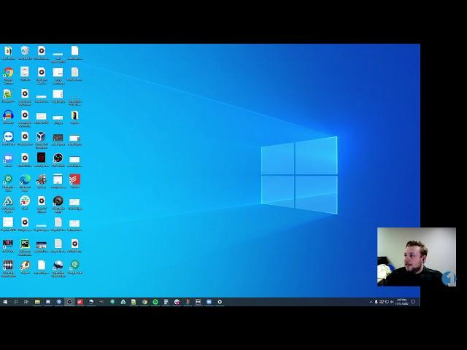
Task: Click the OBS Studio desktop shortcut
Action: coord(58,157)
